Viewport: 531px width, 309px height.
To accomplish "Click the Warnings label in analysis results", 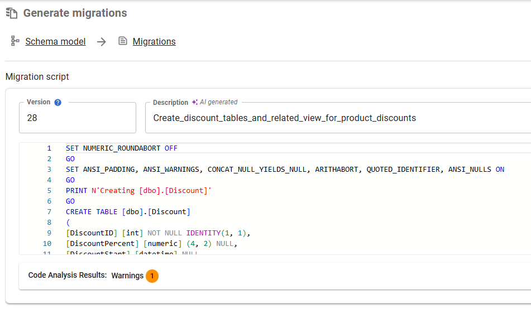I will 127,276.
